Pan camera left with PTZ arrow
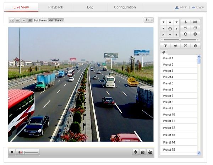The width and height of the screenshot is (213, 165). click(163, 29)
